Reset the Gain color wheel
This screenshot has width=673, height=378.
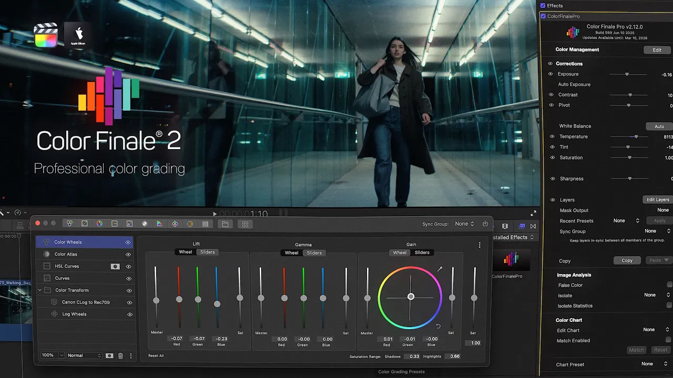(438, 327)
